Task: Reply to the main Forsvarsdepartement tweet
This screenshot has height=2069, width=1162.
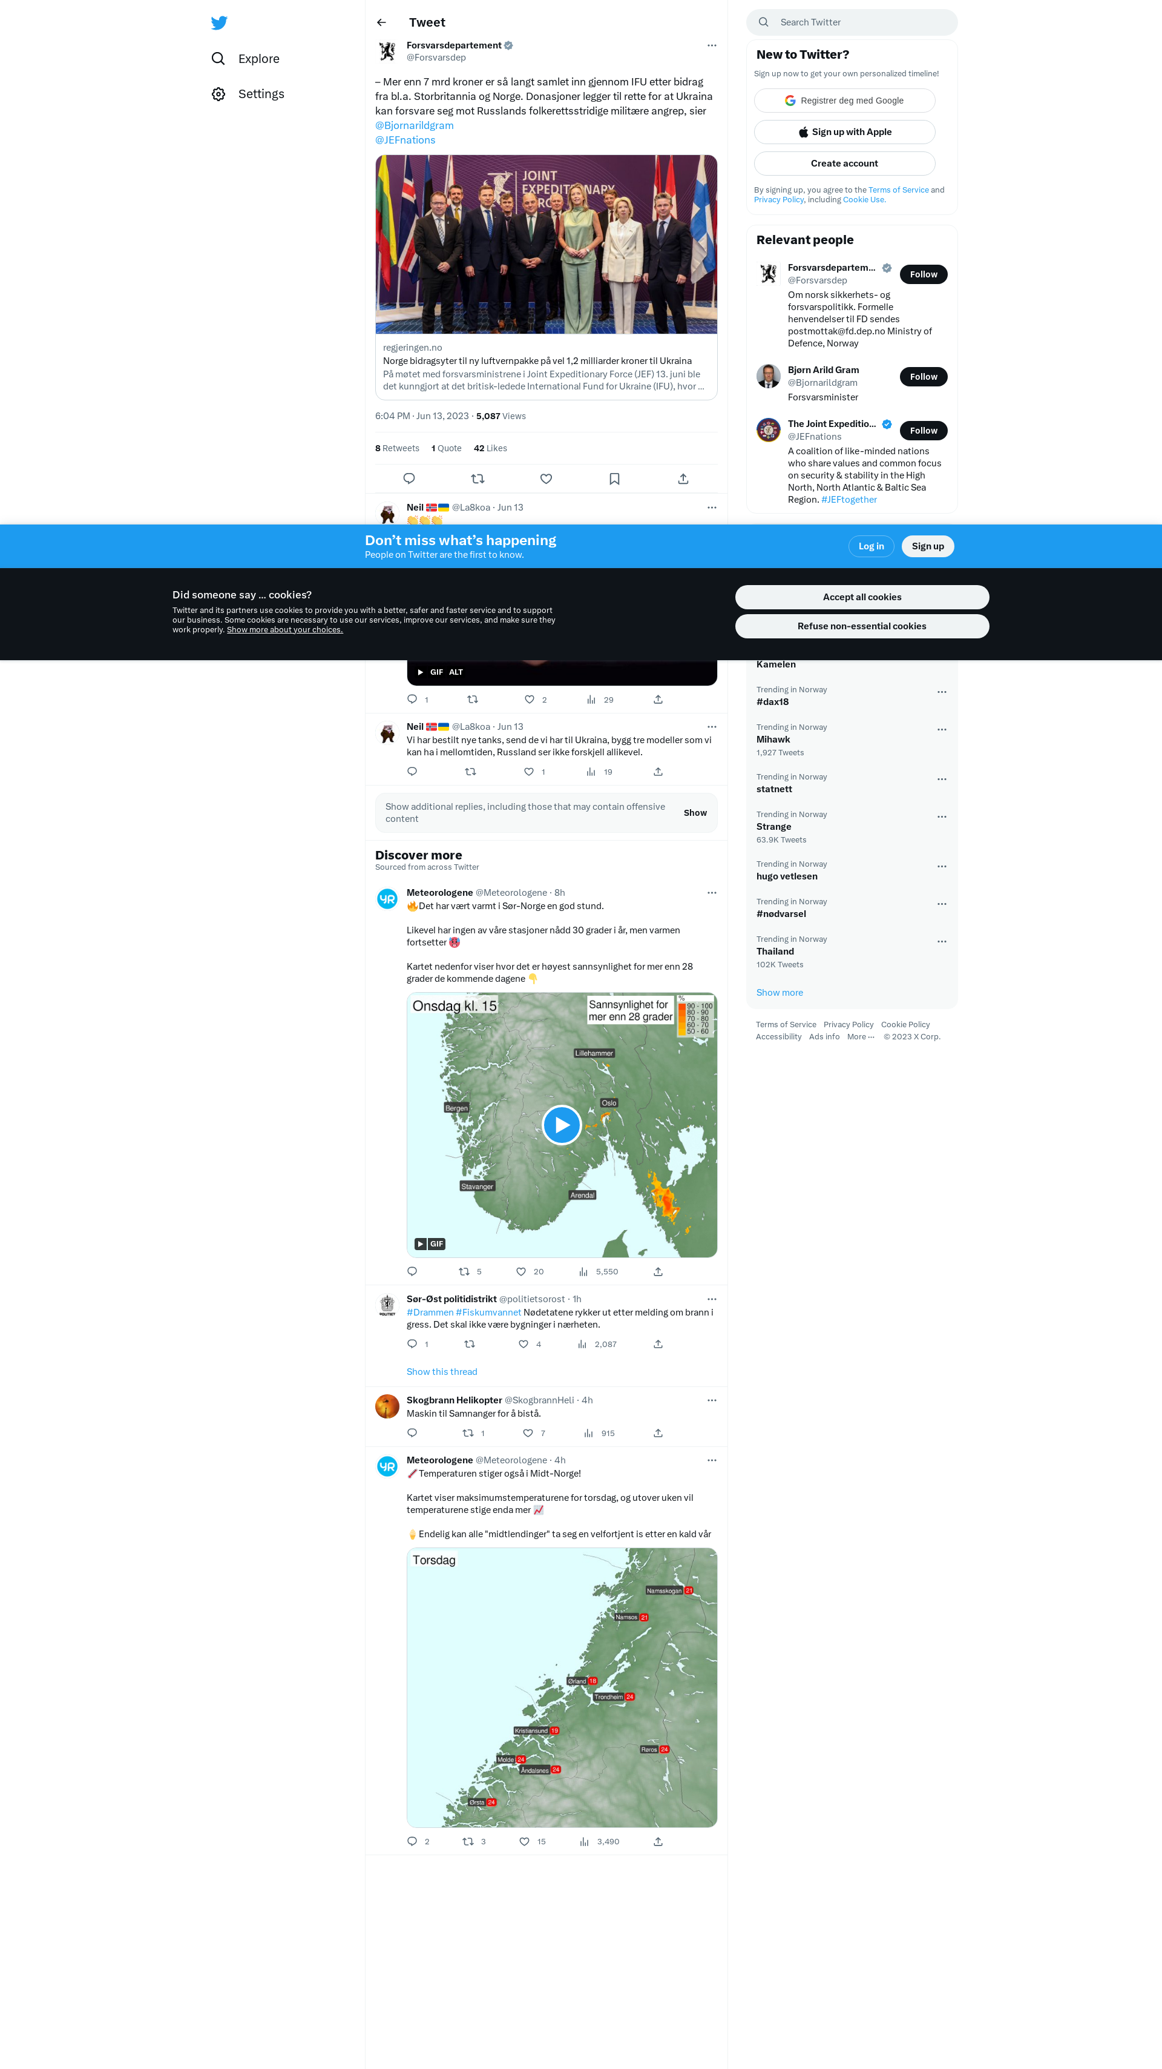Action: 409,478
